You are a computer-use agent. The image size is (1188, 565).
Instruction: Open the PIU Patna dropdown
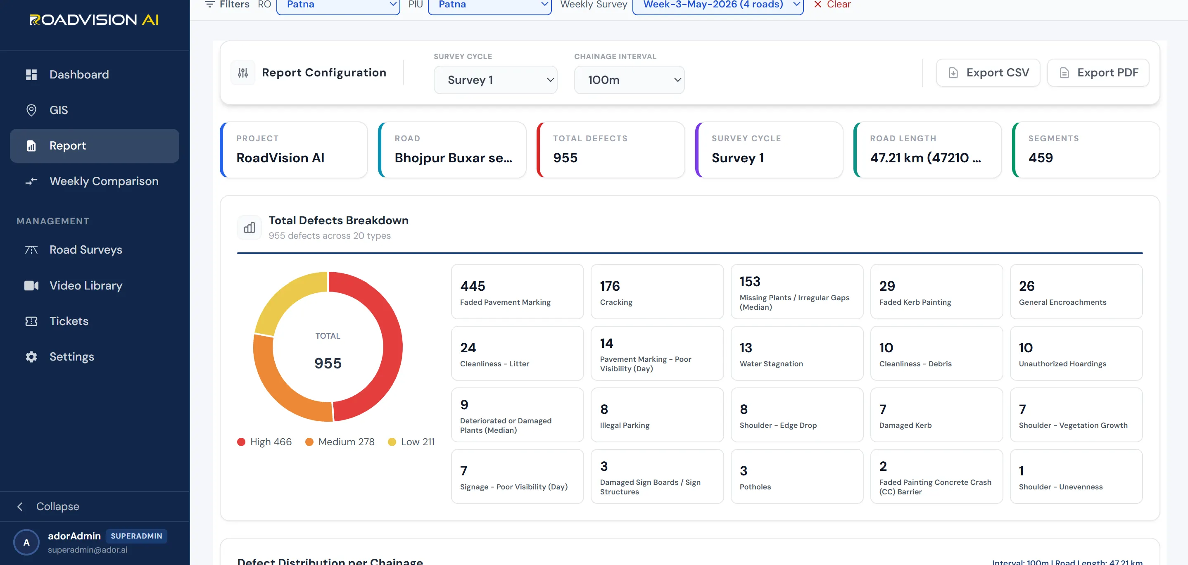(x=490, y=5)
